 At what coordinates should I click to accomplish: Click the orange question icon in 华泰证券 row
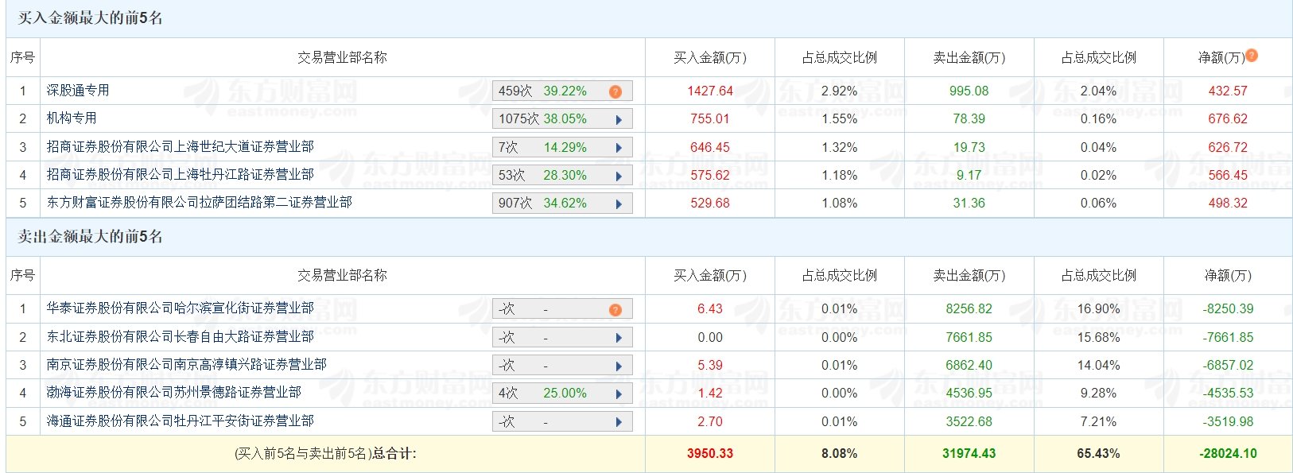click(x=615, y=309)
